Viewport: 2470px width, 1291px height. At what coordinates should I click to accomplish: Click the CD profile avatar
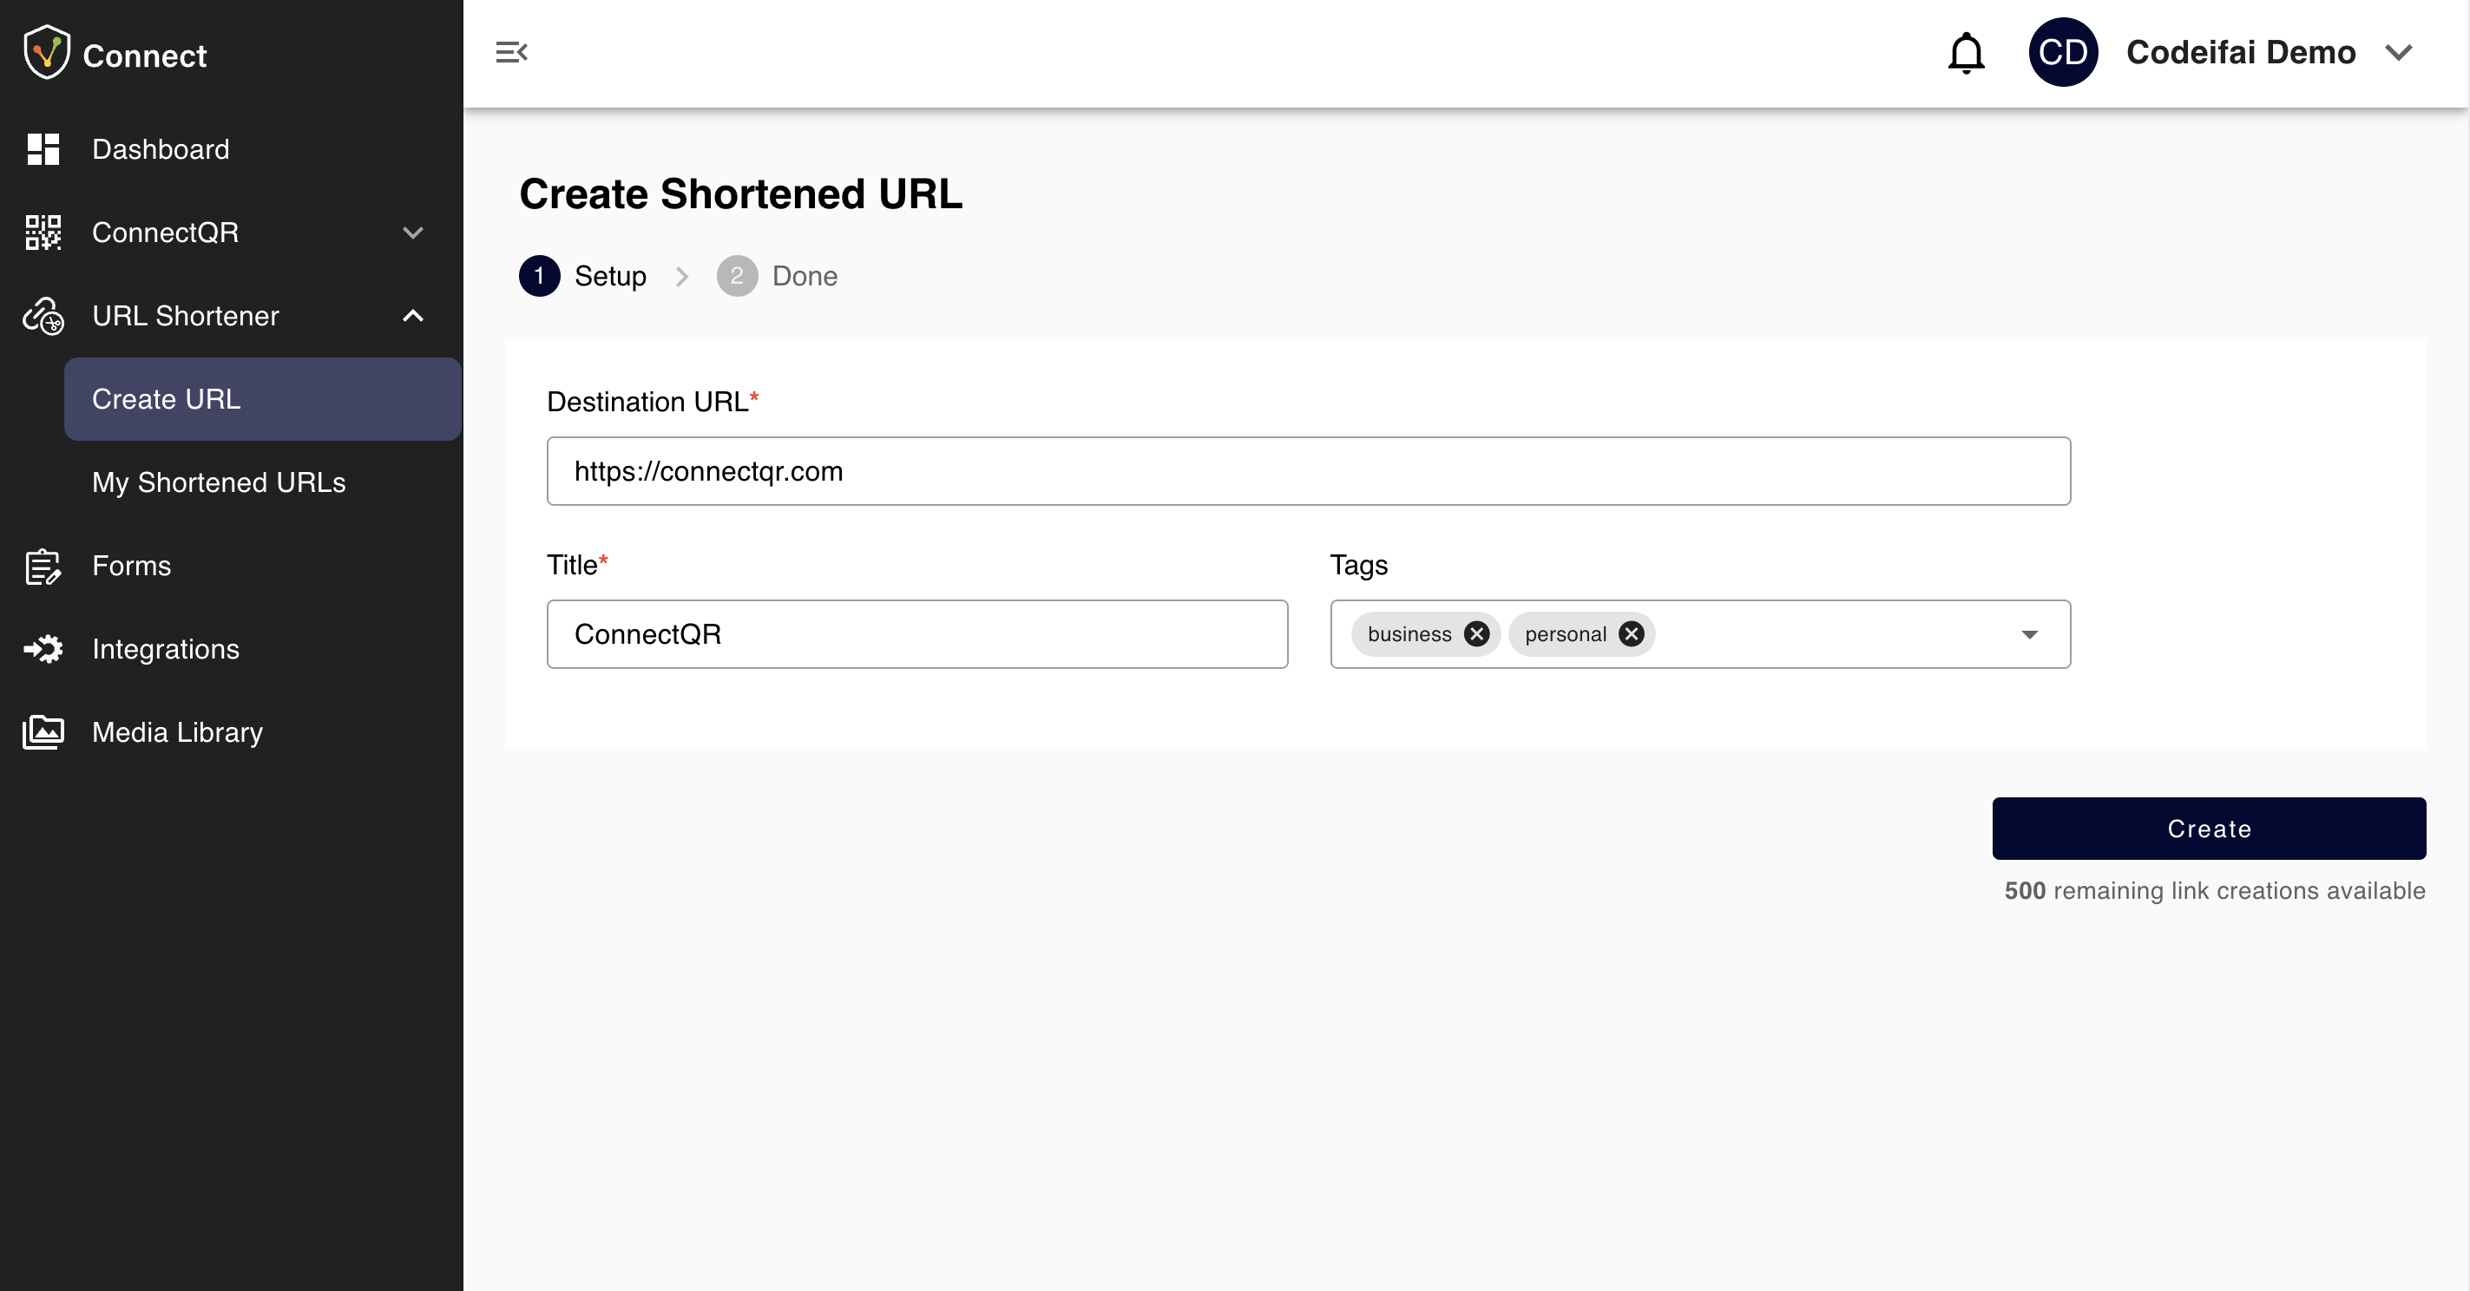pos(2062,53)
